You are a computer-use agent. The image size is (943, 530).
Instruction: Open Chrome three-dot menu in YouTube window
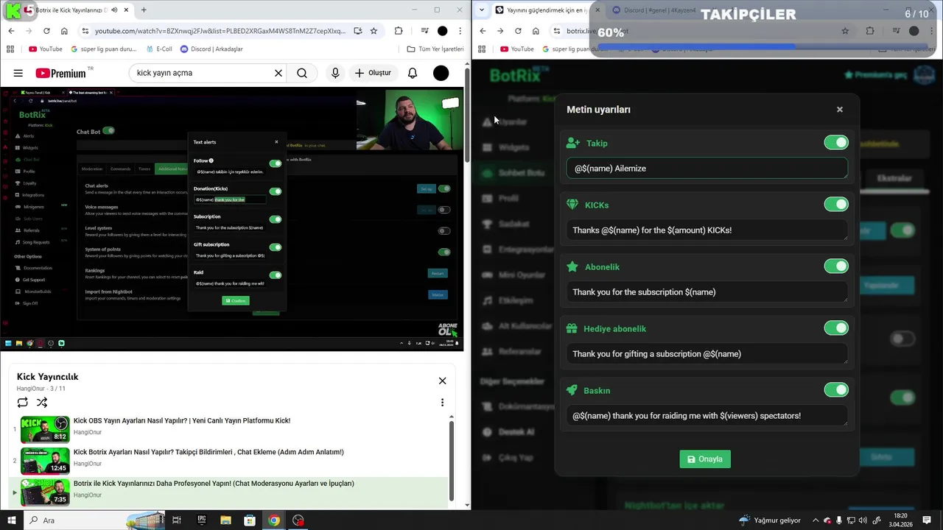tap(460, 31)
